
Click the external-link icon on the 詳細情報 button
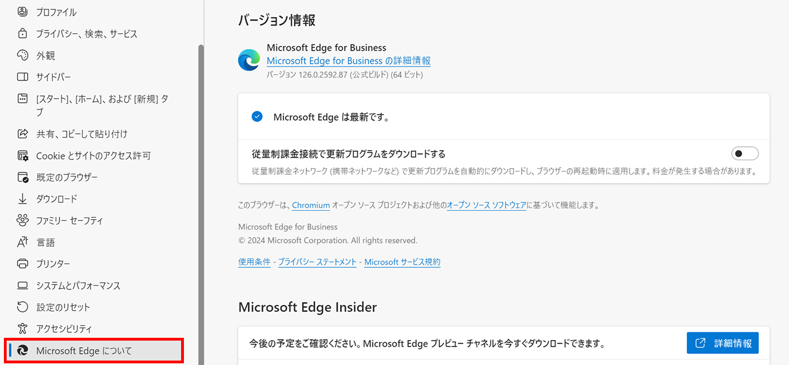[x=701, y=343]
